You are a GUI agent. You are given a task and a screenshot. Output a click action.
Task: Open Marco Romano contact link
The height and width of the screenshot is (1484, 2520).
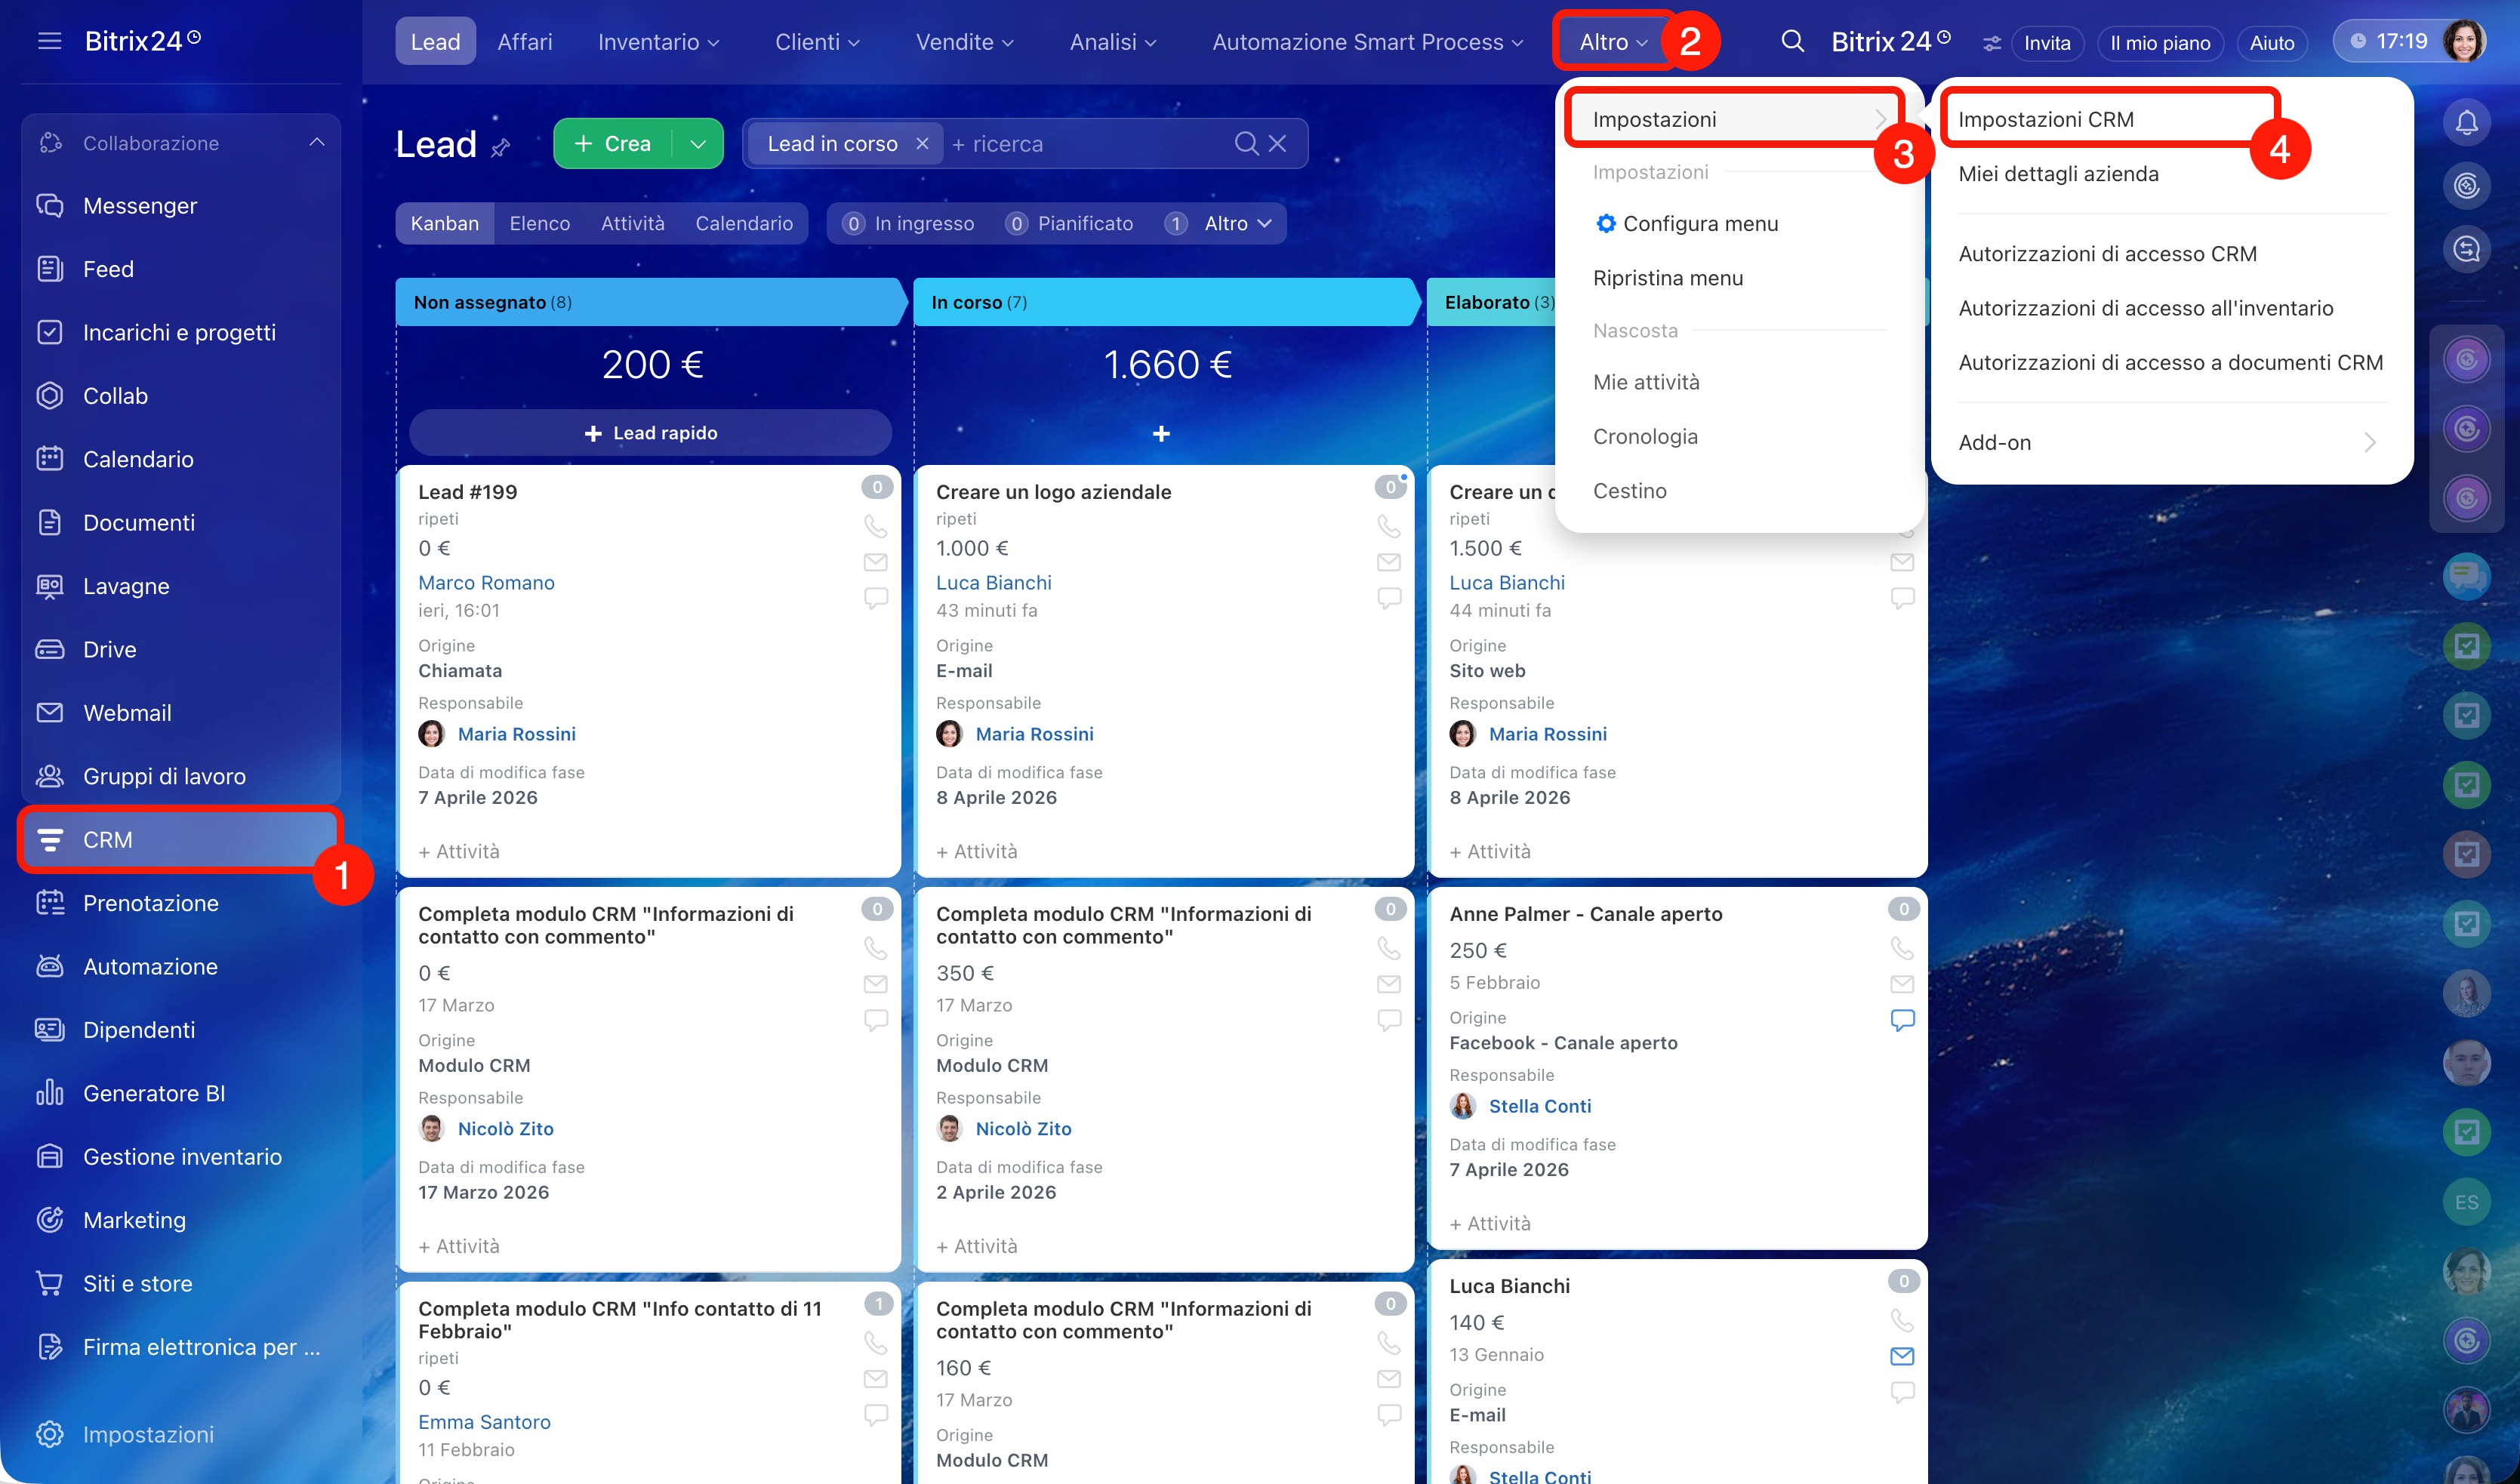486,582
